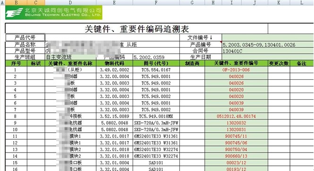Select column D header
Viewport: 314px width, 171px height.
[70, 2]
